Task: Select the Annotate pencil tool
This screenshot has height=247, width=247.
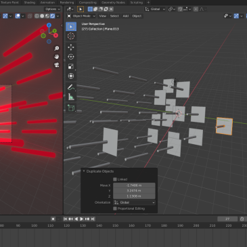Action: click(71, 87)
